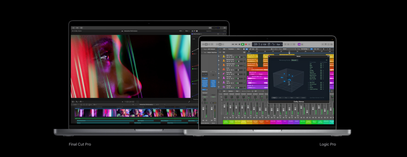Screen dimensions: 407x157
Task: Open Smart Controls in Logic Pro toolbar
Action: 217,44
